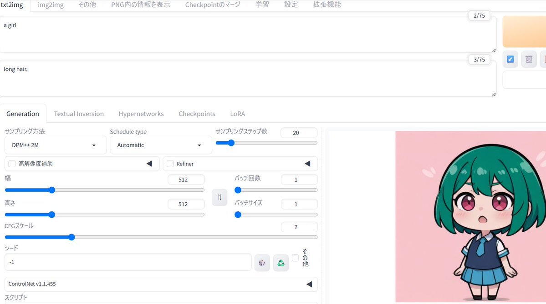Click the 幅 width slider
The width and height of the screenshot is (546, 304).
(x=104, y=190)
